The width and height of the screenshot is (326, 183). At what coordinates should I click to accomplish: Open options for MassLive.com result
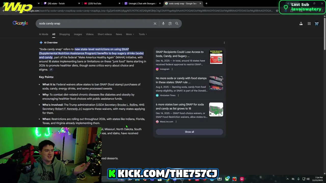pos(176,121)
